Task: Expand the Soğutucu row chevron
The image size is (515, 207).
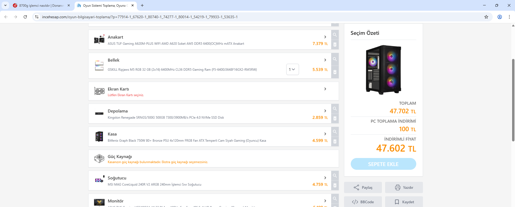Action: (325, 178)
